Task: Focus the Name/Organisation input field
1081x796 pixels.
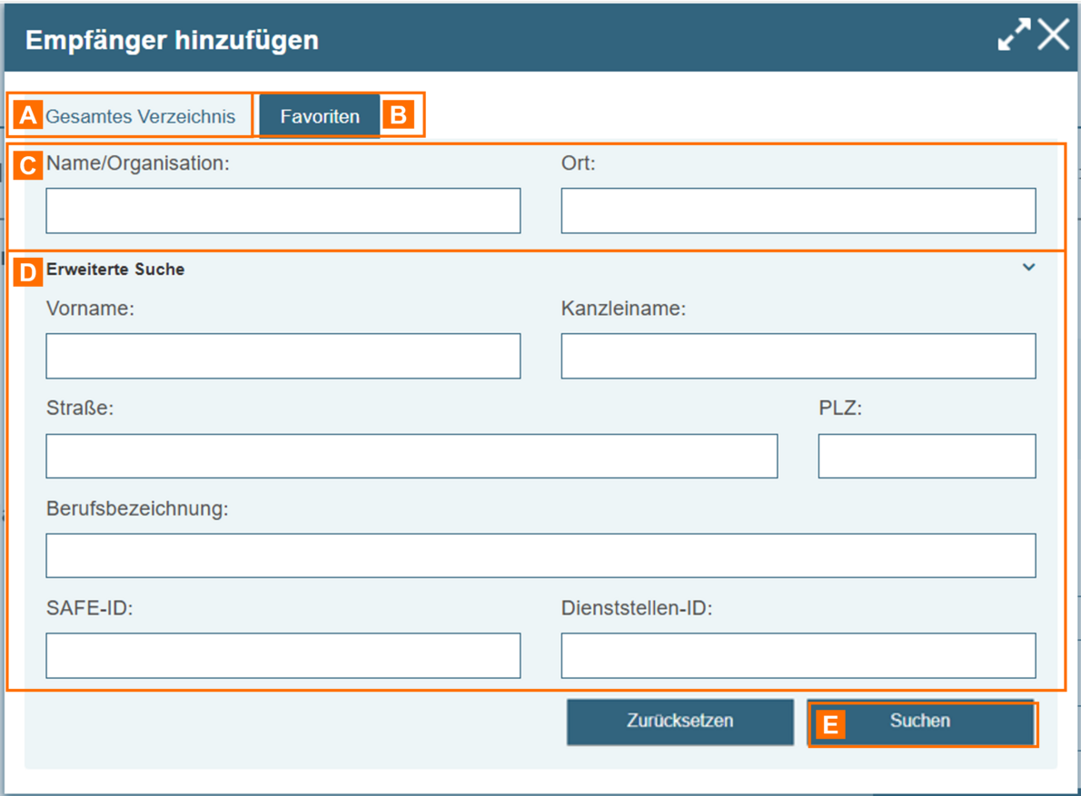Action: 283,211
